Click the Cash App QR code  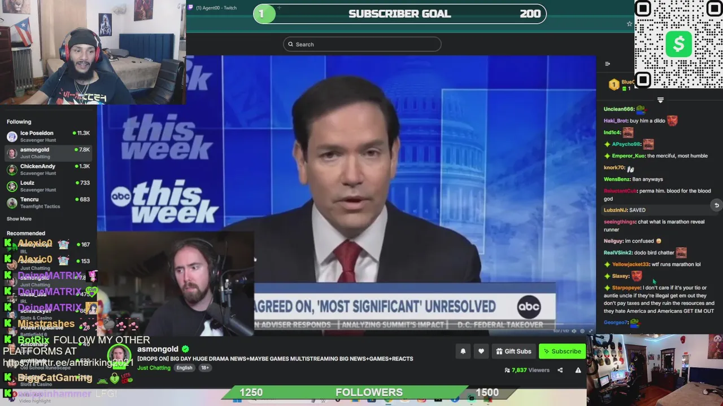coord(678,45)
